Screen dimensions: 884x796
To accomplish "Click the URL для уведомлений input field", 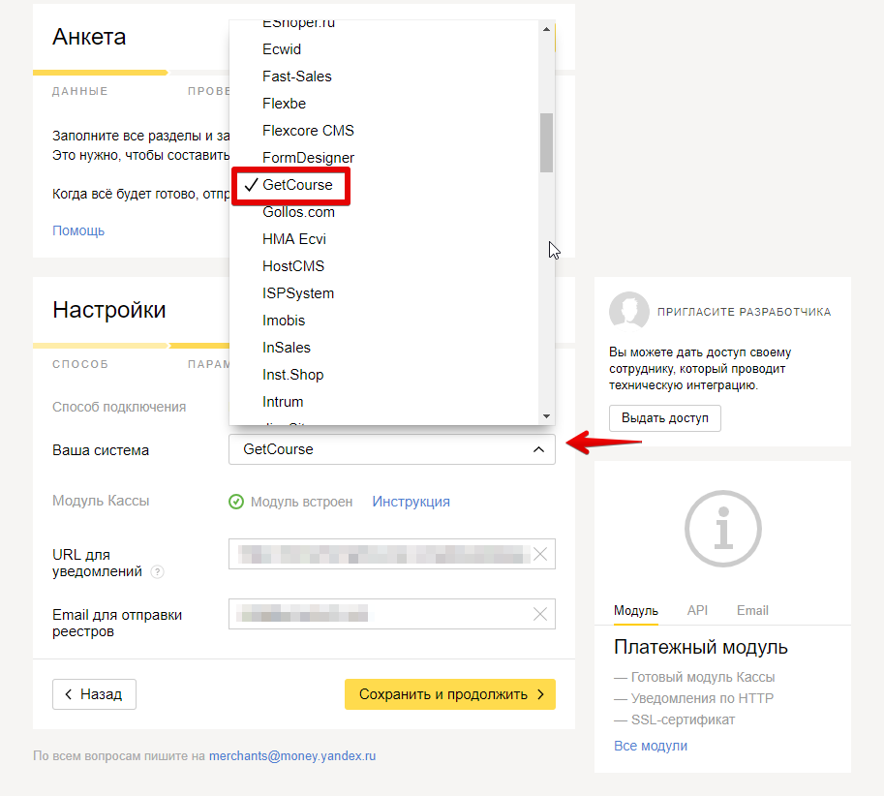I will tap(392, 554).
